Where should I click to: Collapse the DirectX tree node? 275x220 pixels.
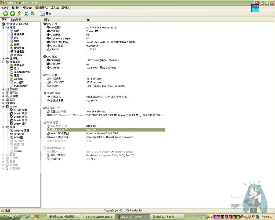pos(3,107)
